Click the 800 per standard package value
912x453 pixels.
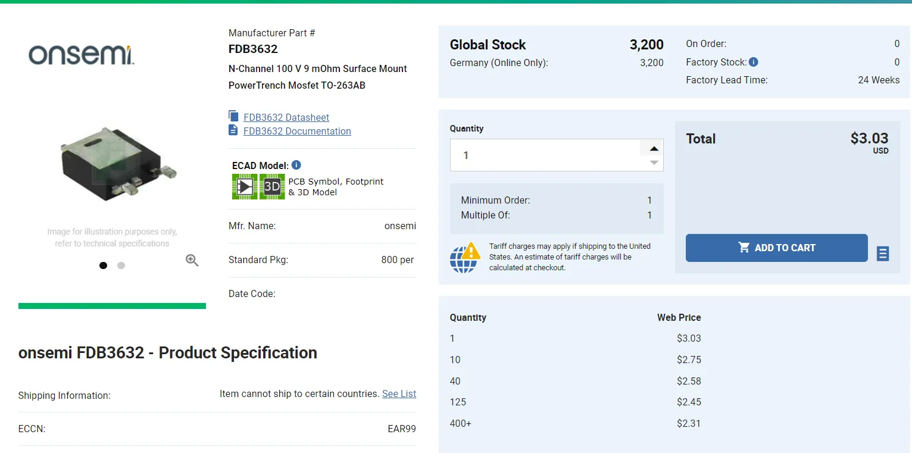tap(398, 260)
